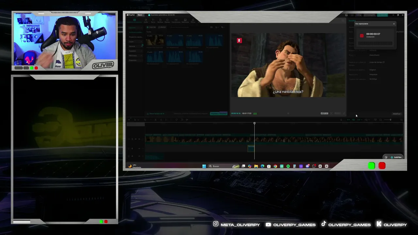This screenshot has width=418, height=235.
Task: Redo with the timeline redo arrow
Action: coord(150,120)
